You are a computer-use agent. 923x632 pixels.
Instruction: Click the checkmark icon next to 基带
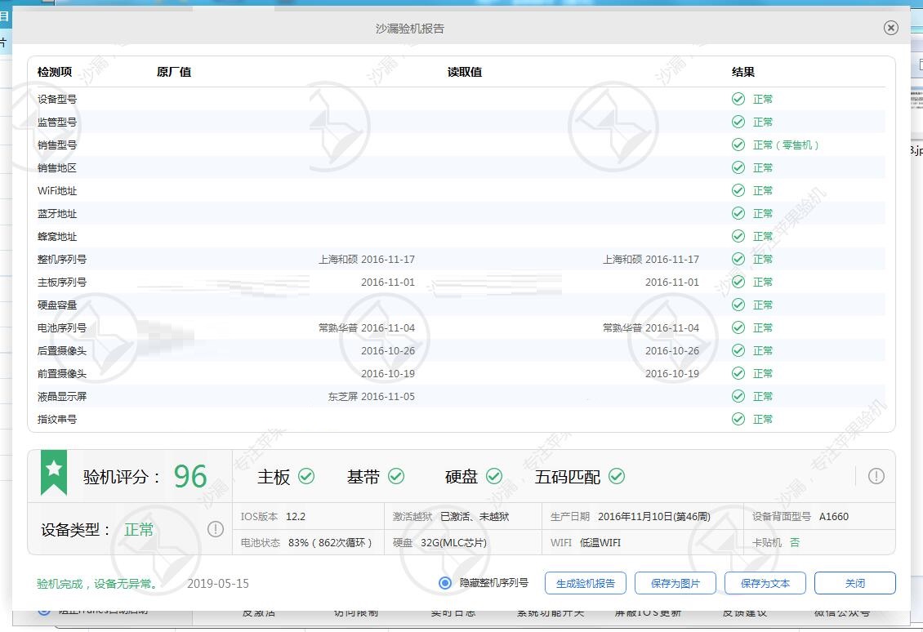[396, 475]
